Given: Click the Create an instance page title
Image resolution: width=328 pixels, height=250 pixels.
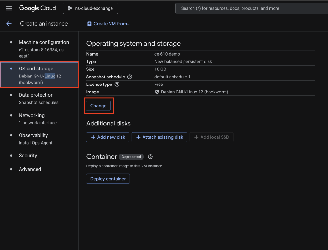Looking at the screenshot, I should click(44, 24).
